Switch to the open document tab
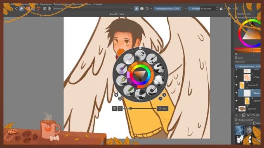Image resolution: width=264 pixels, height=148 pixels. [x=118, y=14]
